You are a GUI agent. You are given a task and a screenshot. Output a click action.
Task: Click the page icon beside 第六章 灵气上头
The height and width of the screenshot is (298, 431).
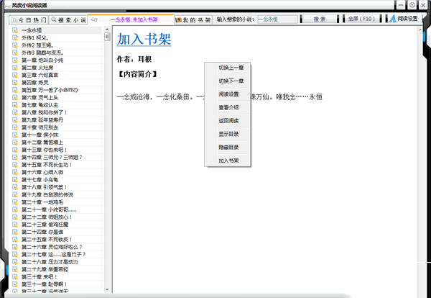15,97
